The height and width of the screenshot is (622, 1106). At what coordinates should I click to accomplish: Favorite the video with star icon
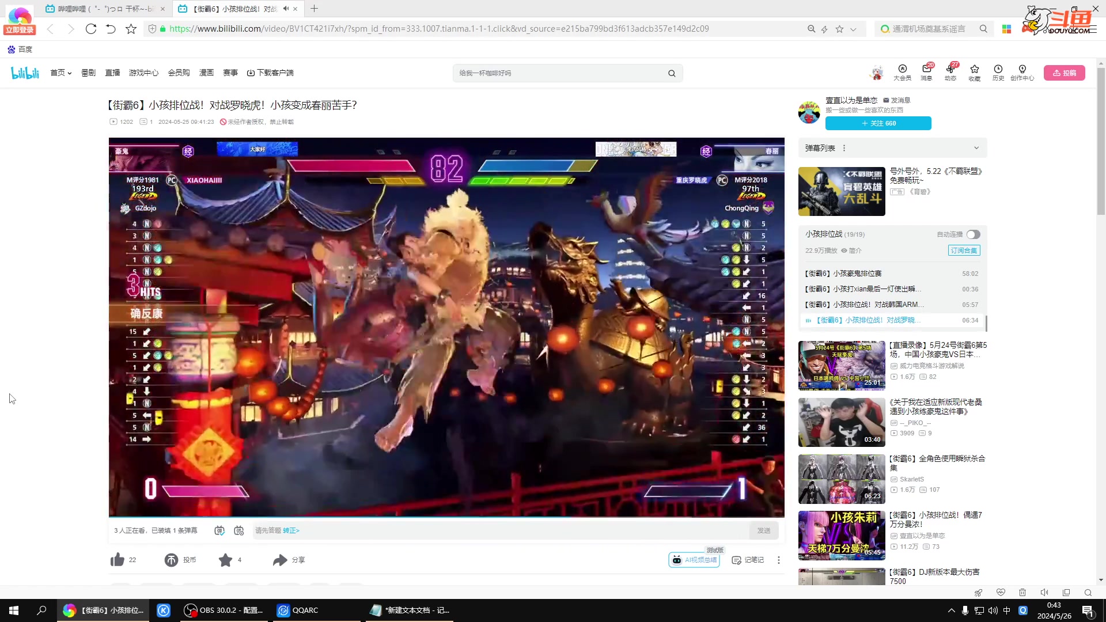(x=225, y=560)
